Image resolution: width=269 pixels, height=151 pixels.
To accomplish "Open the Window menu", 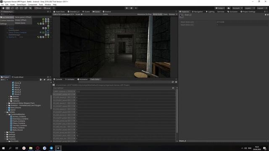I will [47, 5].
